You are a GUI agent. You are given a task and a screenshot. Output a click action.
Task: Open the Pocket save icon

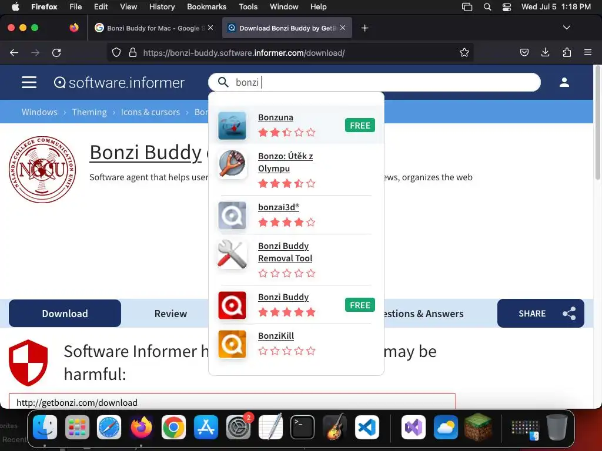coord(524,52)
